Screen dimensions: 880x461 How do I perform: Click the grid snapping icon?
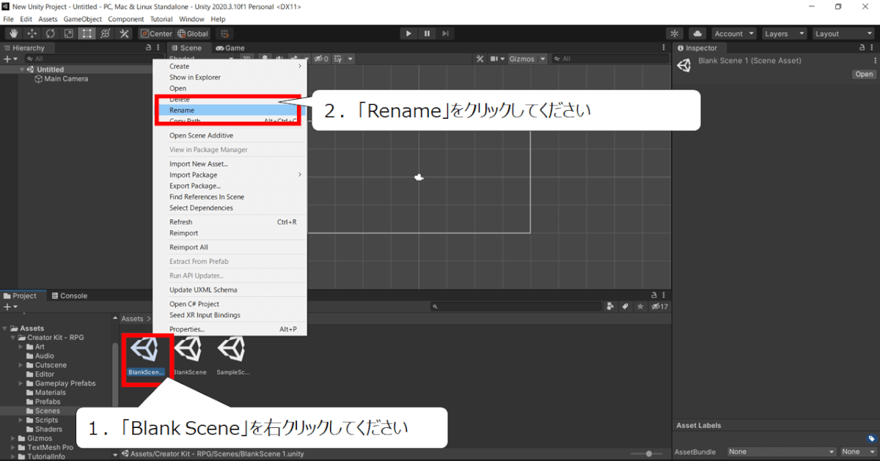click(225, 34)
